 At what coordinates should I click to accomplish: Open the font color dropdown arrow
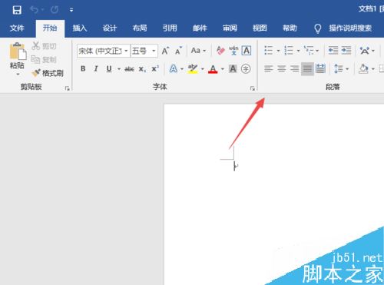[222, 68]
